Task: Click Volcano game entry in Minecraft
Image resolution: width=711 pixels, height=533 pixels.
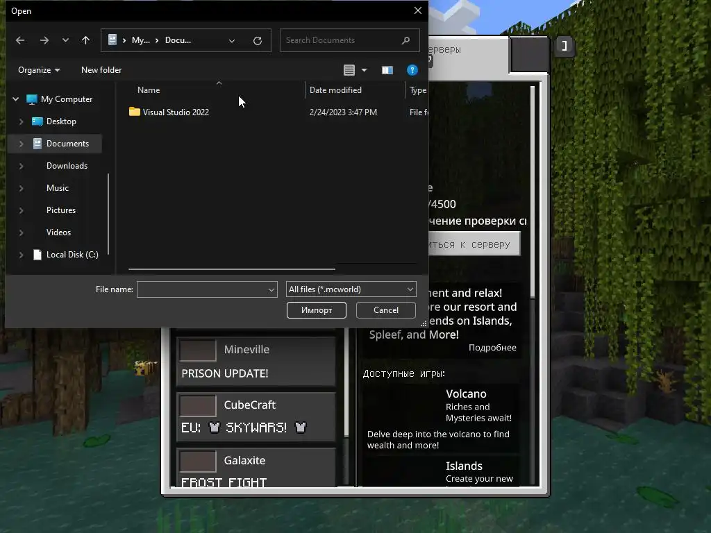Action: tap(441, 418)
